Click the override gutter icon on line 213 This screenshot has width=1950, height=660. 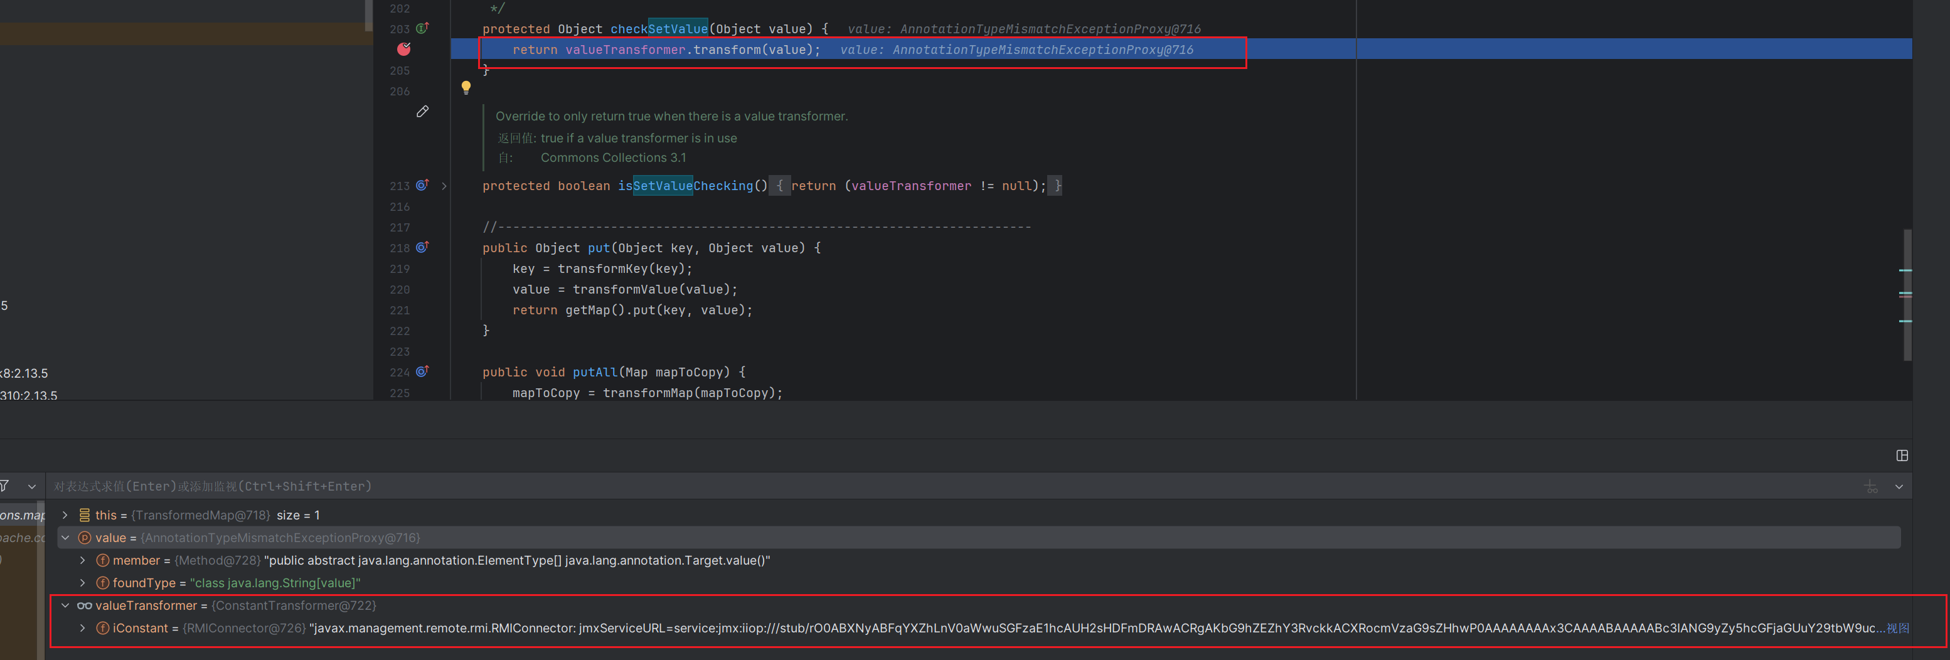click(x=422, y=184)
